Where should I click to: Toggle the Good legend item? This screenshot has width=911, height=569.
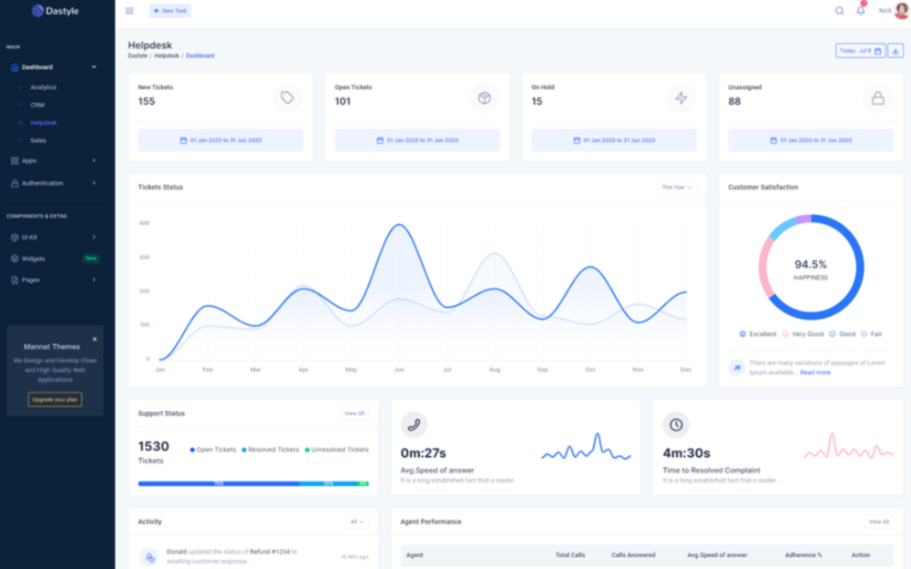coord(842,334)
